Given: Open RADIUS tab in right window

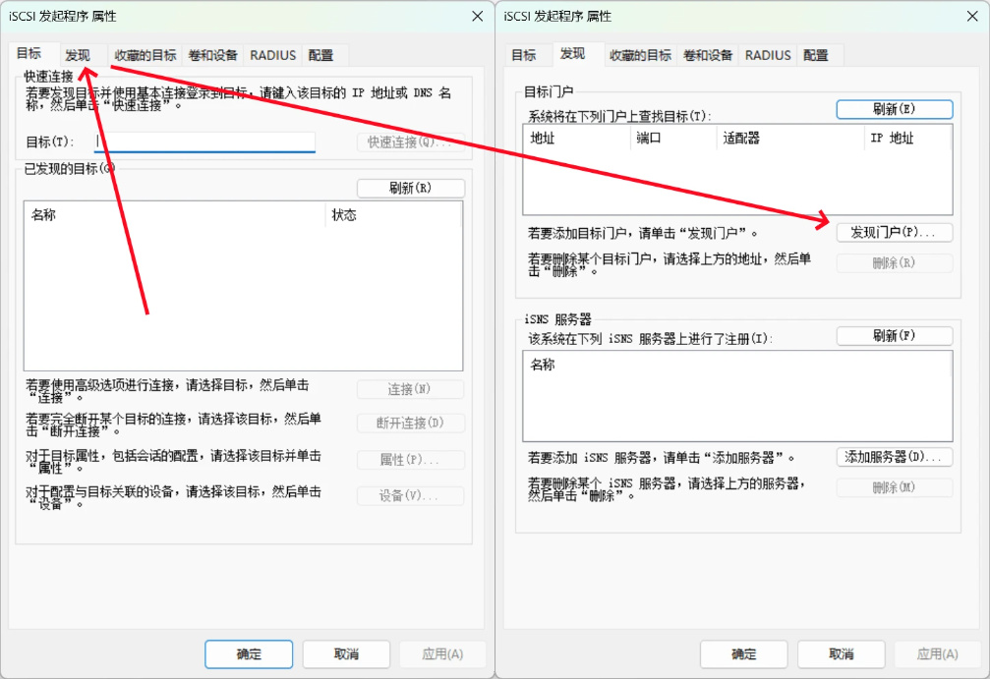Looking at the screenshot, I should pyautogui.click(x=768, y=56).
